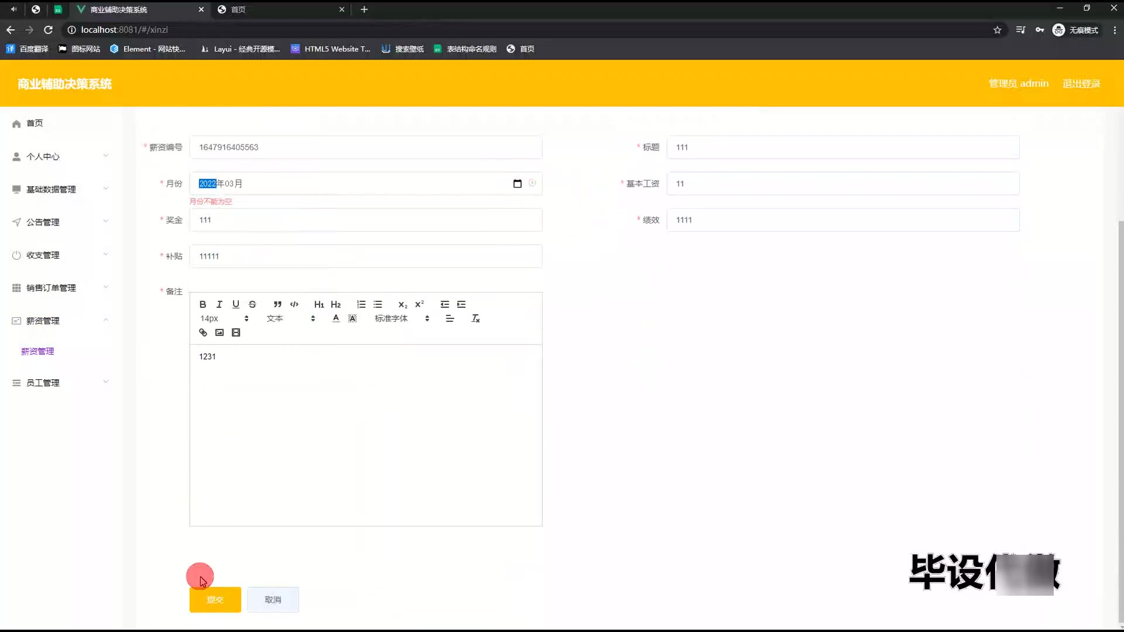
Task: Toggle underline formatting in the editor
Action: (x=235, y=304)
